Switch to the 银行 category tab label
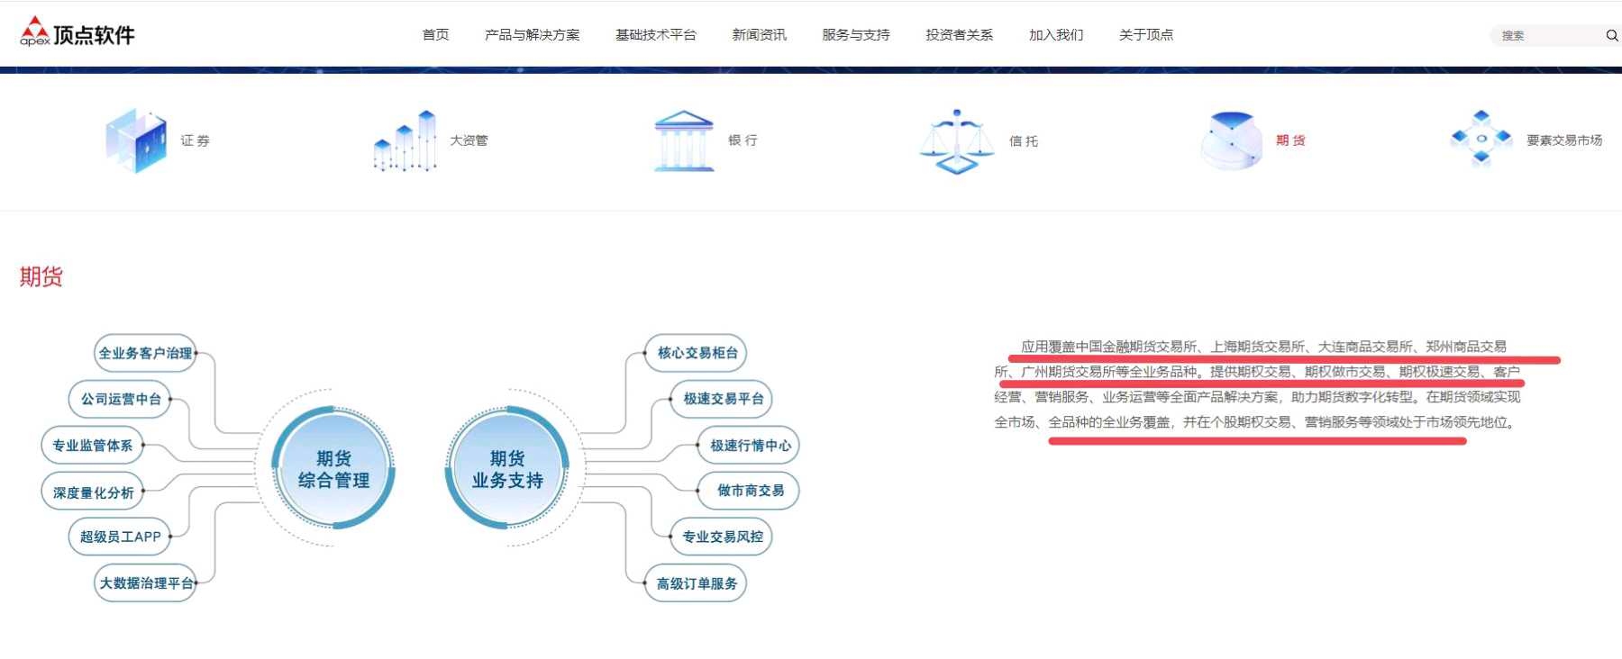Image resolution: width=1622 pixels, height=659 pixels. pyautogui.click(x=743, y=140)
